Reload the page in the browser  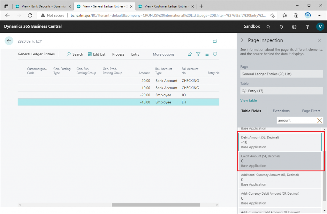(30, 15)
